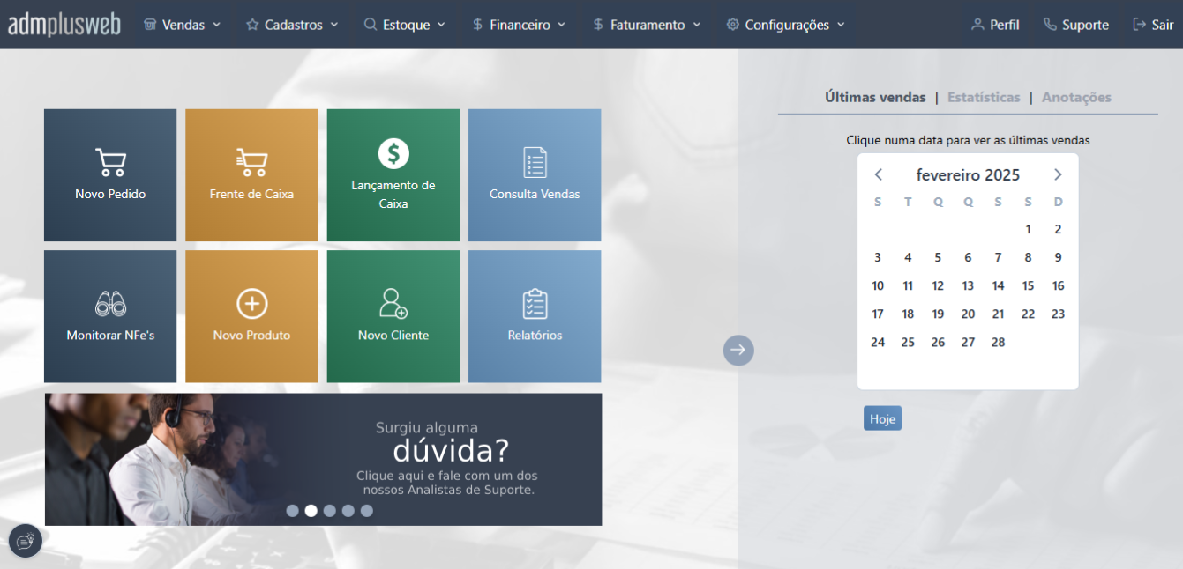The width and height of the screenshot is (1183, 569).
Task: Click the round arrow panel toggle
Action: tap(738, 350)
